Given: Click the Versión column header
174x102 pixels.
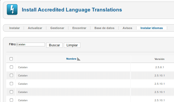Looking at the screenshot, I should point(159,59).
